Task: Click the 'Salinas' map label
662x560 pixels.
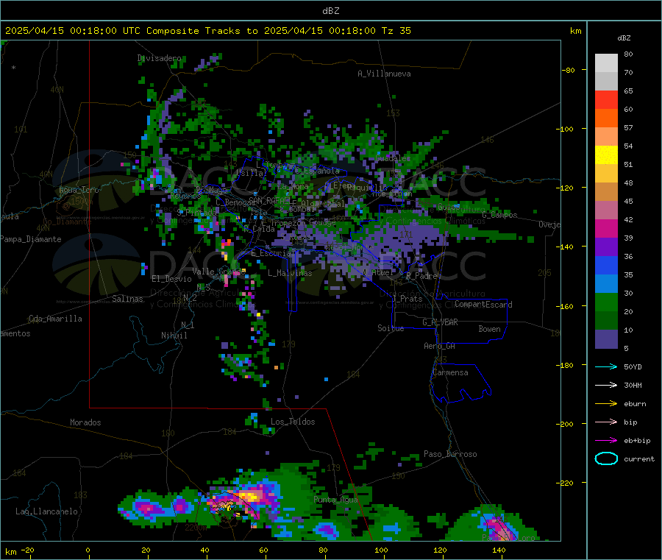Action: click(x=127, y=299)
